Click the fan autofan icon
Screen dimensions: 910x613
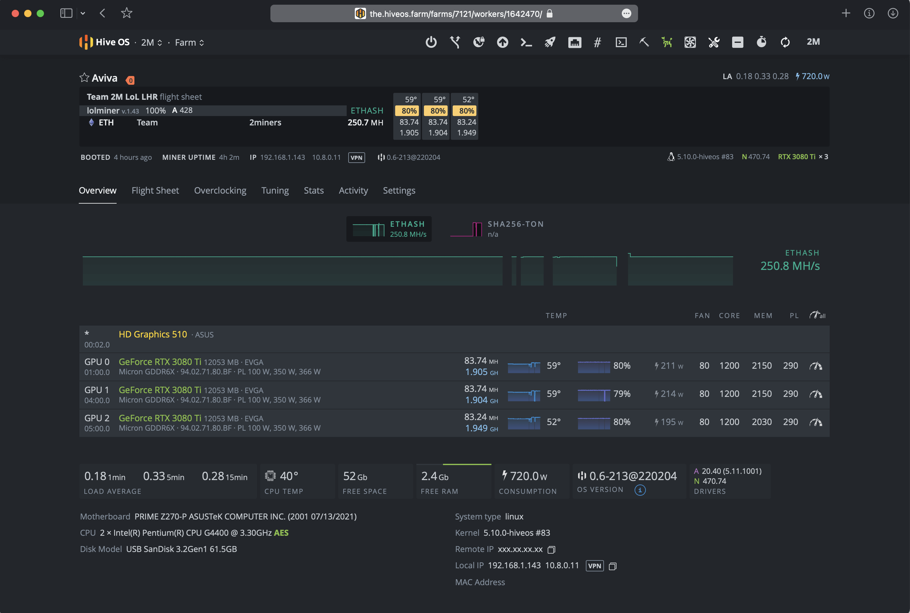click(690, 42)
